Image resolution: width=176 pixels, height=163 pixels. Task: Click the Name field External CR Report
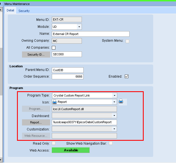click(x=91, y=34)
